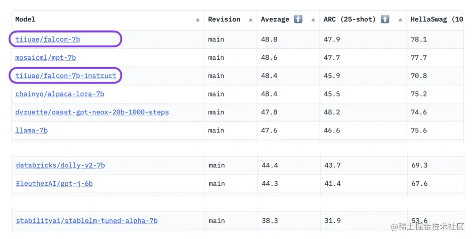Select the 67.6 HellaSwag cell for gpt-j-6b

(x=436, y=184)
